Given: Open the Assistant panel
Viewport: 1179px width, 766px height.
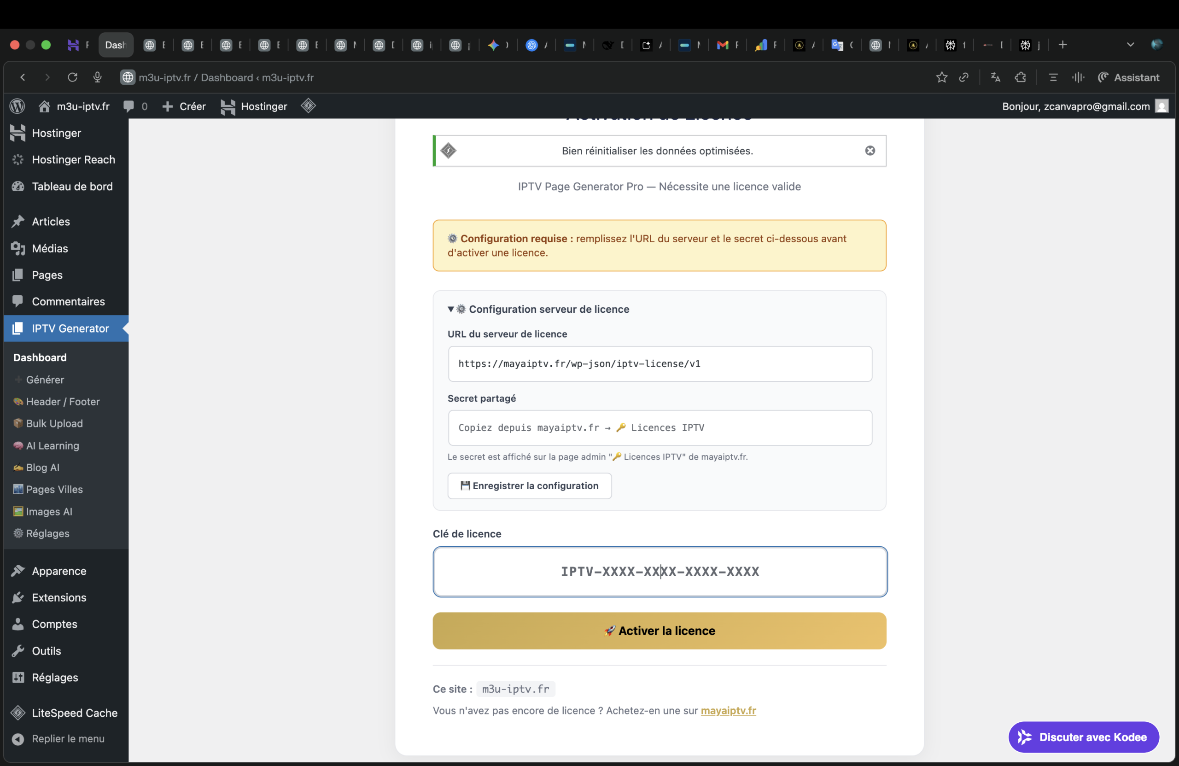Looking at the screenshot, I should [x=1128, y=77].
